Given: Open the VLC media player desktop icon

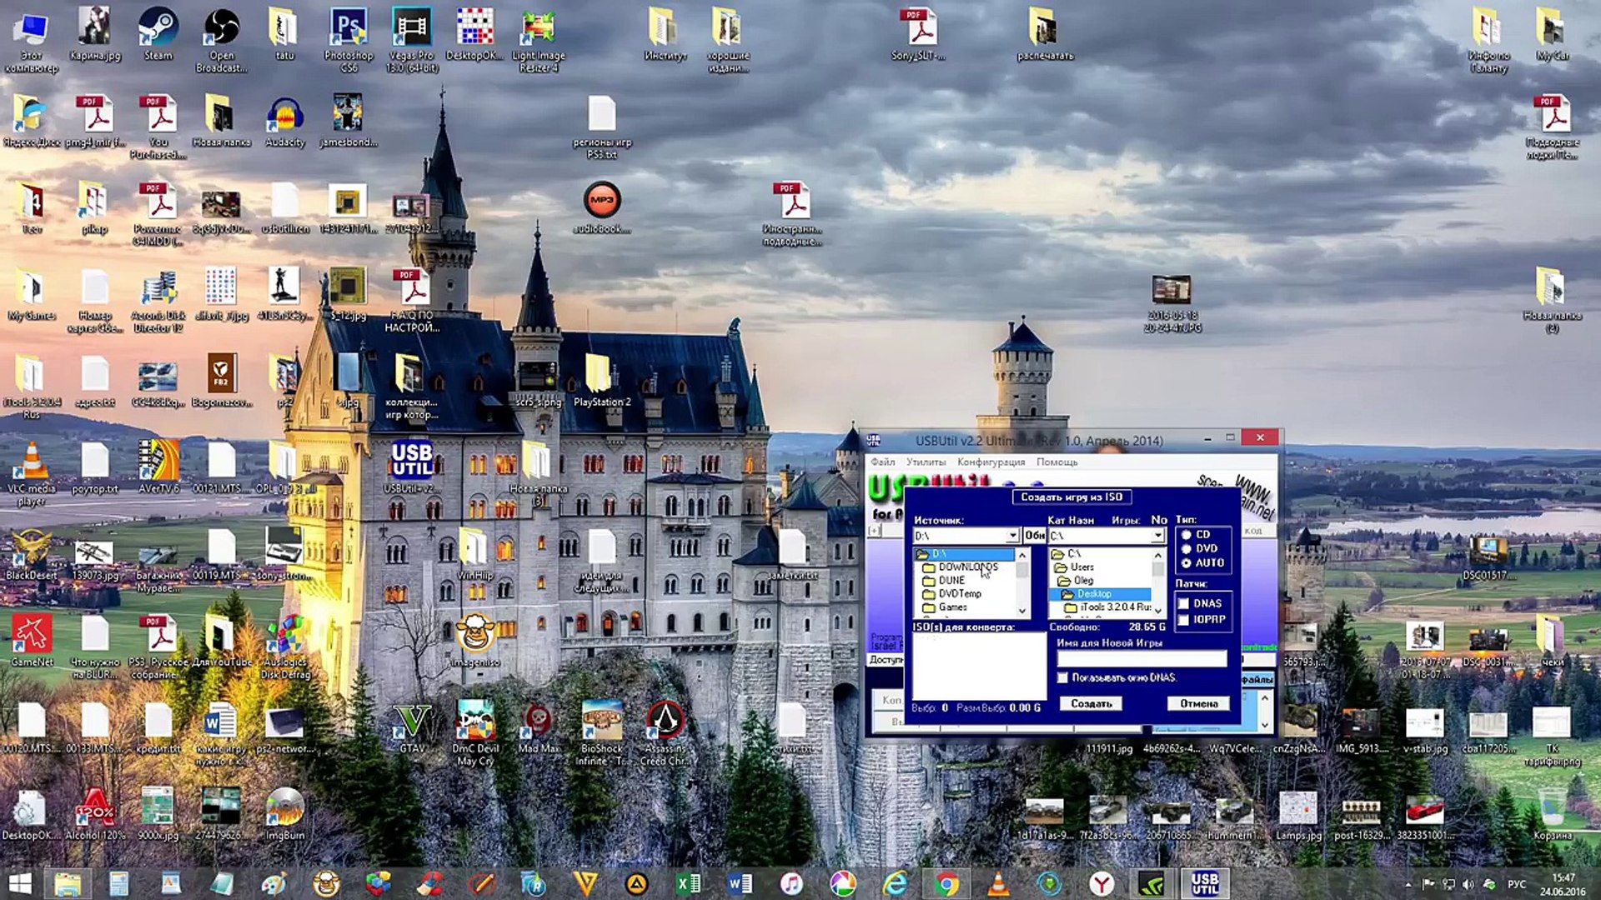Looking at the screenshot, I should [x=32, y=473].
